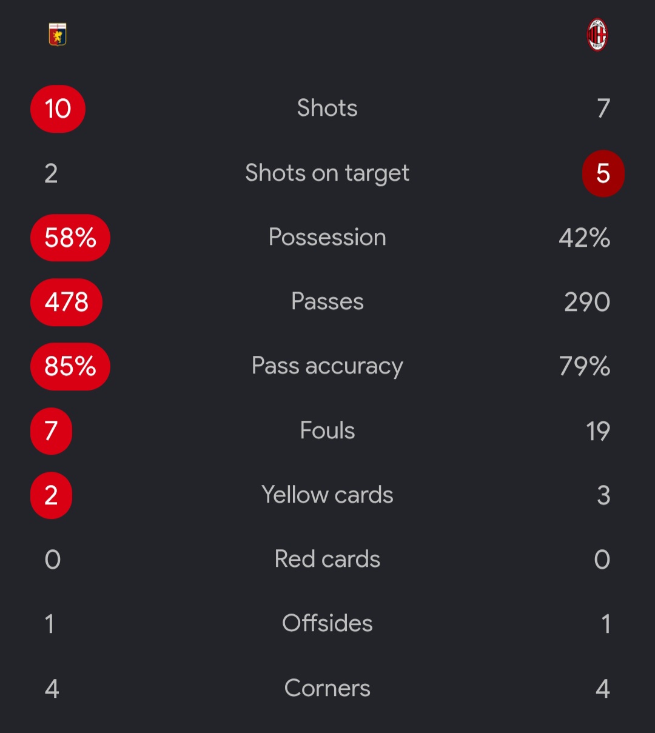Click the AC Milan team crest icon
This screenshot has height=733, width=655.
click(597, 35)
